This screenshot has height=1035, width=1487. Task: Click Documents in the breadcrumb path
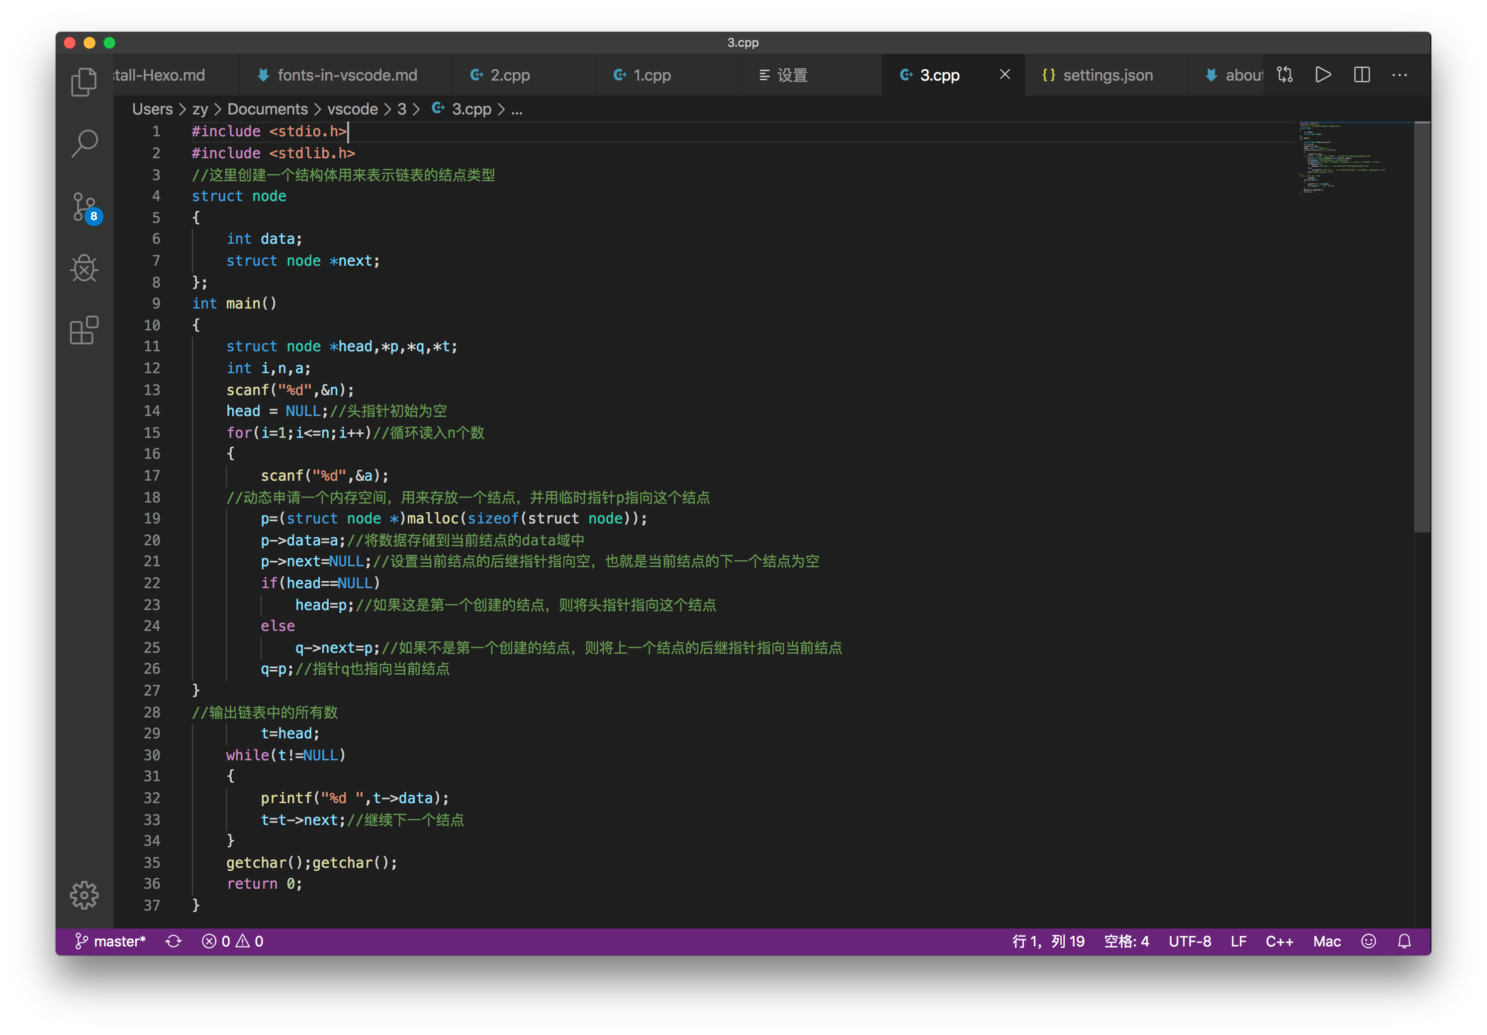pos(268,109)
